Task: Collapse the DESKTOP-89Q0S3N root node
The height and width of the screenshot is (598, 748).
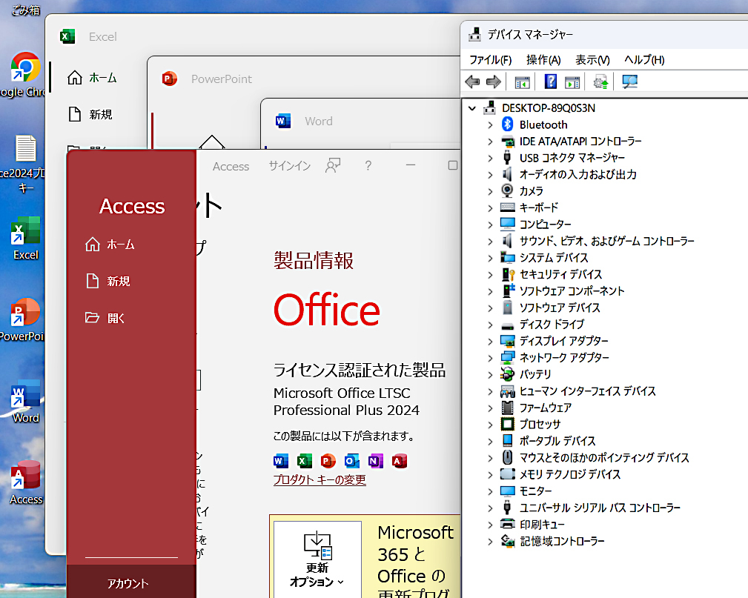Action: tap(472, 108)
